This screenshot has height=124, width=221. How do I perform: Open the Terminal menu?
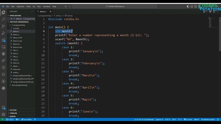pyautogui.click(x=47, y=7)
